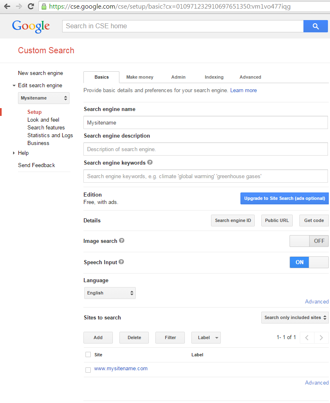The image size is (330, 403).
Task: Open the Mysitename search engine dropdown
Action: 44,98
